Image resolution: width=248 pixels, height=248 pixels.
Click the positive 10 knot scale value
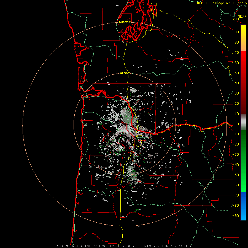point(237,114)
